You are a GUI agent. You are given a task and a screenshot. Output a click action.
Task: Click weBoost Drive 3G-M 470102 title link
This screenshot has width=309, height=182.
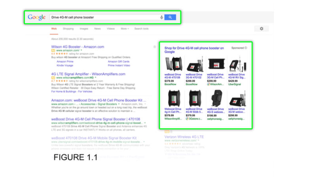(194, 76)
